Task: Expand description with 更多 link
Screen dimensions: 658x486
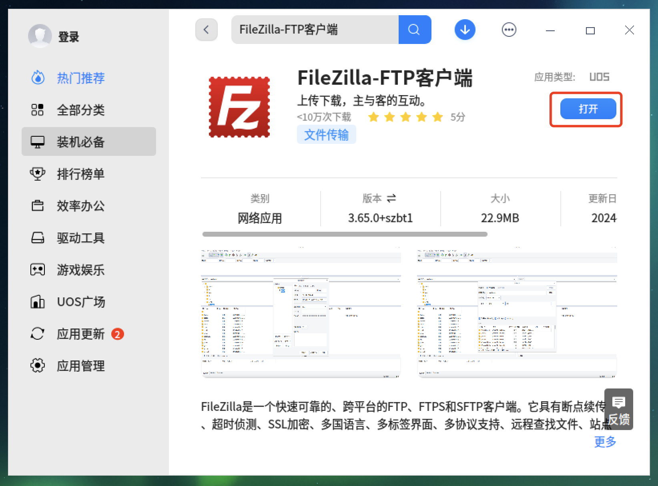Action: pyautogui.click(x=605, y=442)
